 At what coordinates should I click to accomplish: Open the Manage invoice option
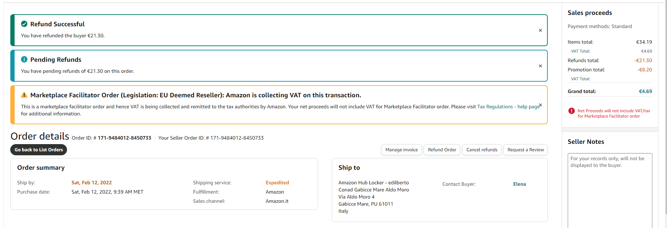pyautogui.click(x=401, y=150)
